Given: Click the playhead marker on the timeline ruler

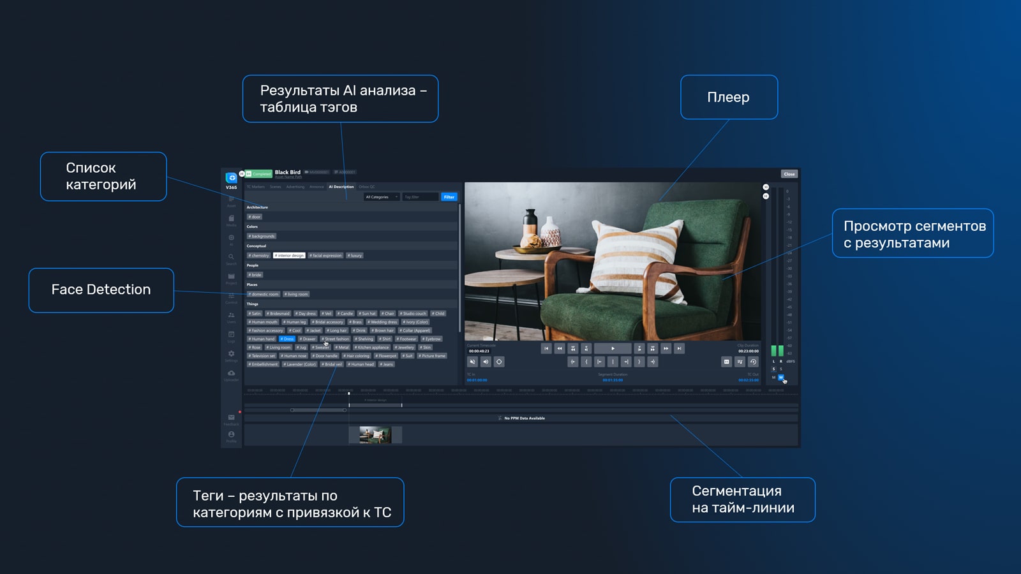Looking at the screenshot, I should 348,394.
